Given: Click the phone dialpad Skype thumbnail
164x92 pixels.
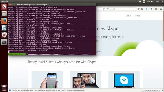Looking at the screenshot, I should (x=47, y=80).
